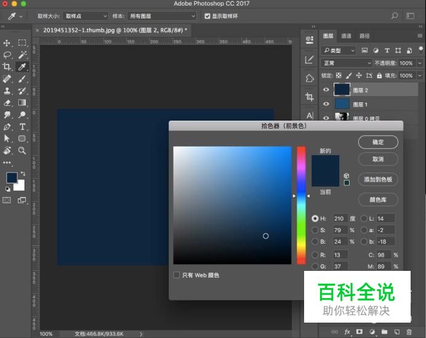Create new group folder icon
The width and height of the screenshot is (426, 338).
point(384,332)
